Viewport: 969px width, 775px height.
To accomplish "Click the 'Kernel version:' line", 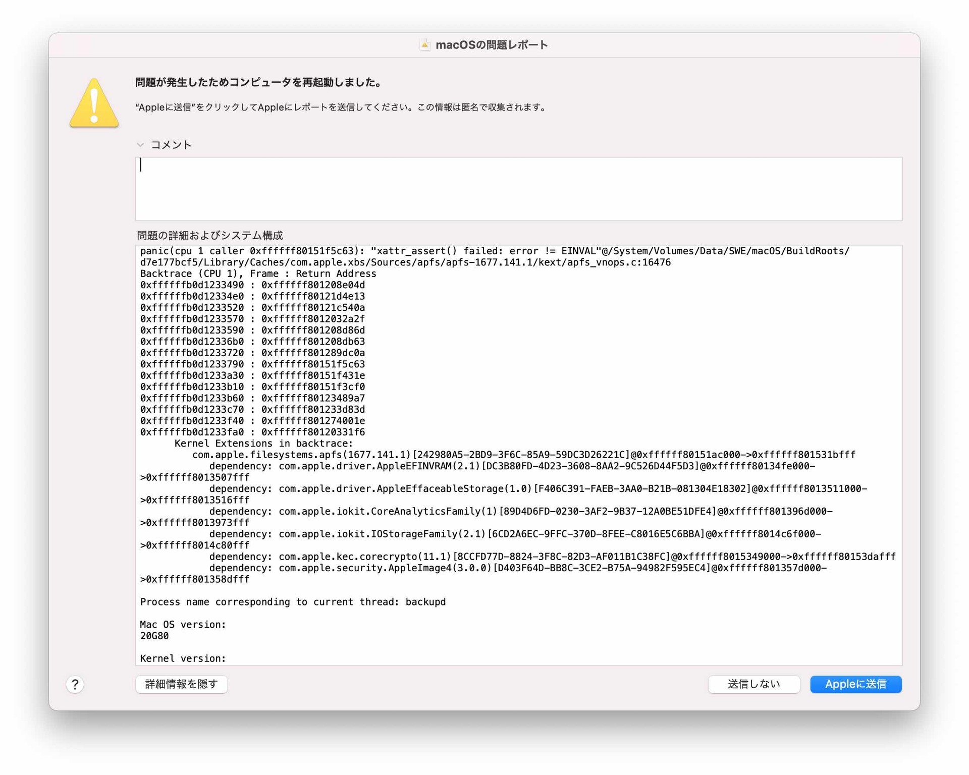I will [x=183, y=658].
